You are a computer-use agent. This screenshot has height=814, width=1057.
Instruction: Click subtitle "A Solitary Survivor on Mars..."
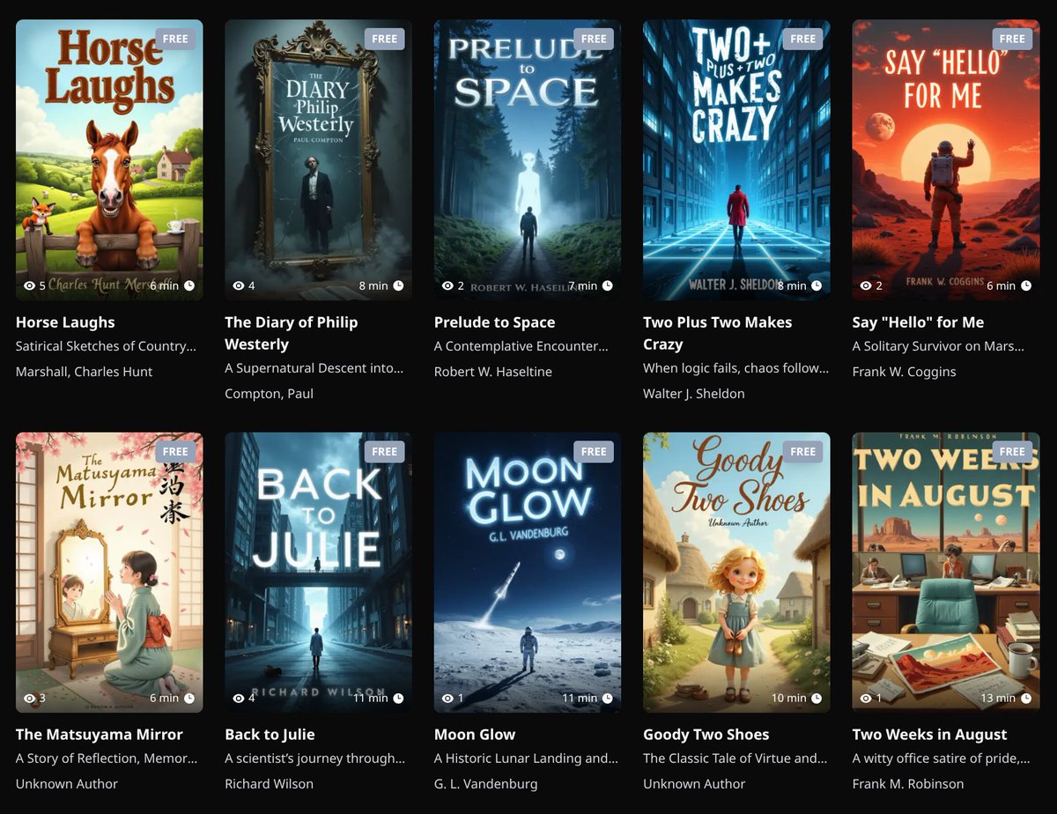[939, 346]
